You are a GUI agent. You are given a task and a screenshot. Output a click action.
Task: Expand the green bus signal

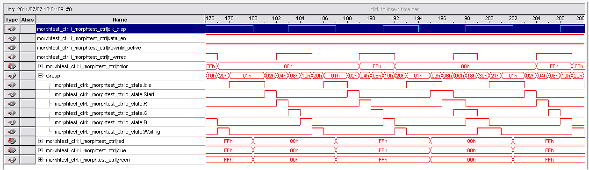coord(41,160)
